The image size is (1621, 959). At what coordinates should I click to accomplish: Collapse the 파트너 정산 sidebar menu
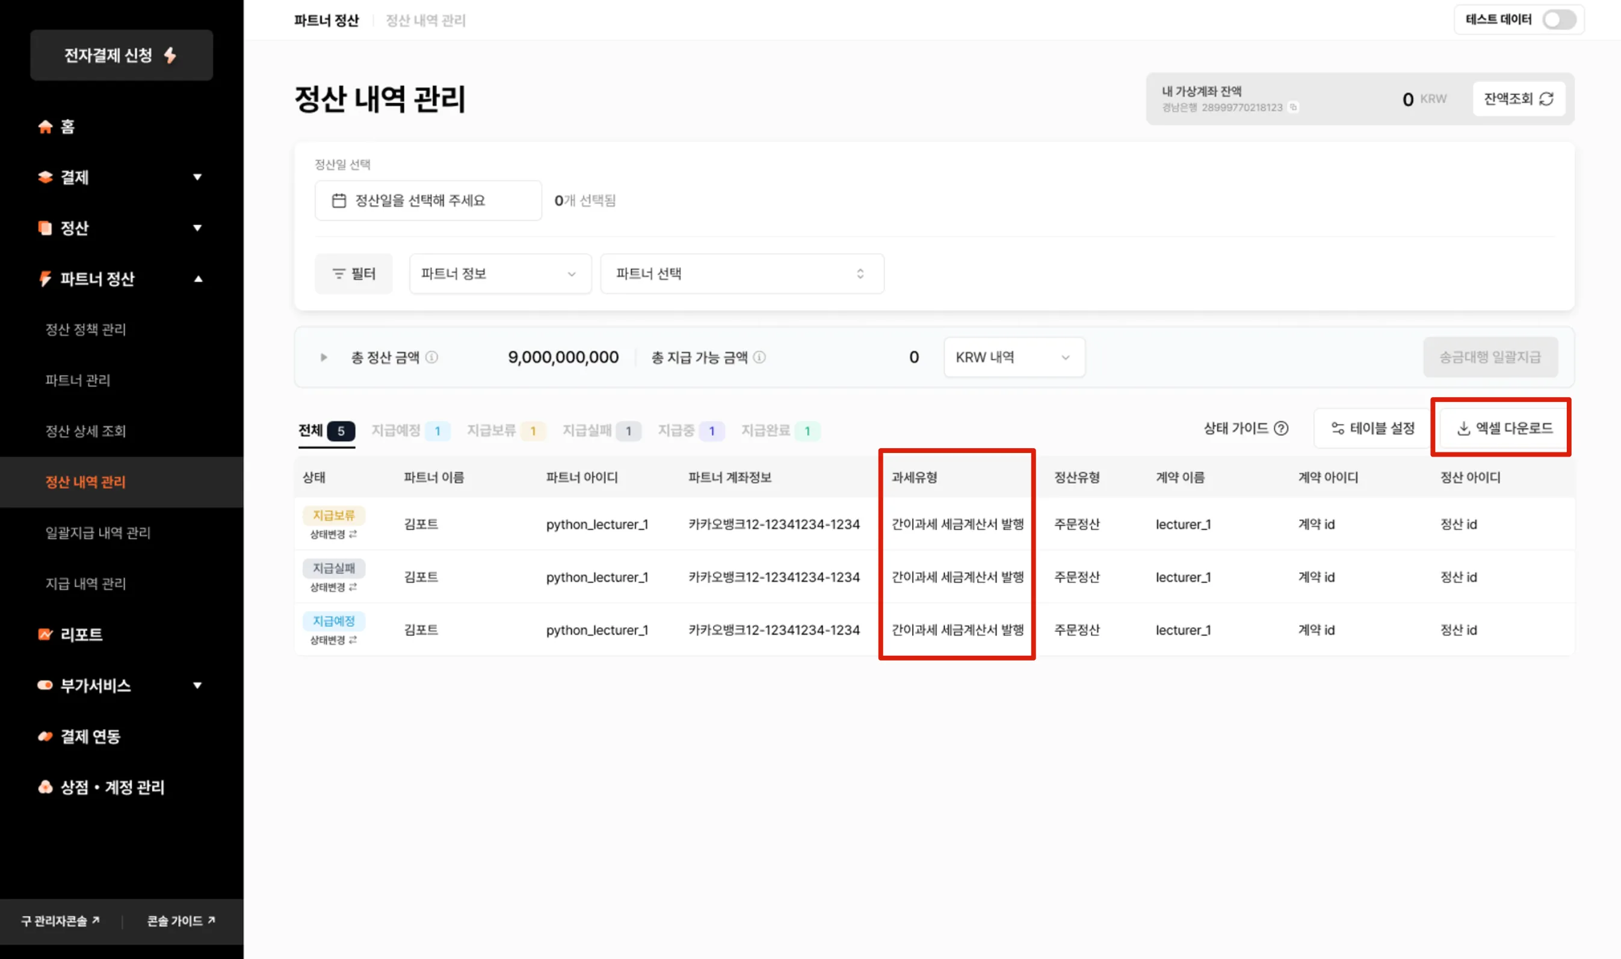tap(199, 279)
